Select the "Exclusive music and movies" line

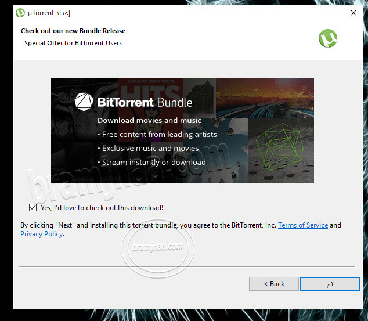point(149,149)
